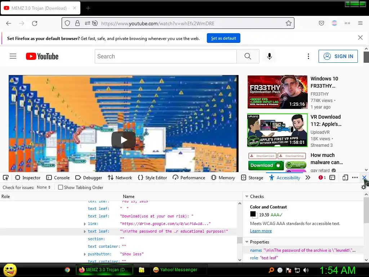Toggle responsive design mode icon
The width and height of the screenshot is (369, 277).
345,177
